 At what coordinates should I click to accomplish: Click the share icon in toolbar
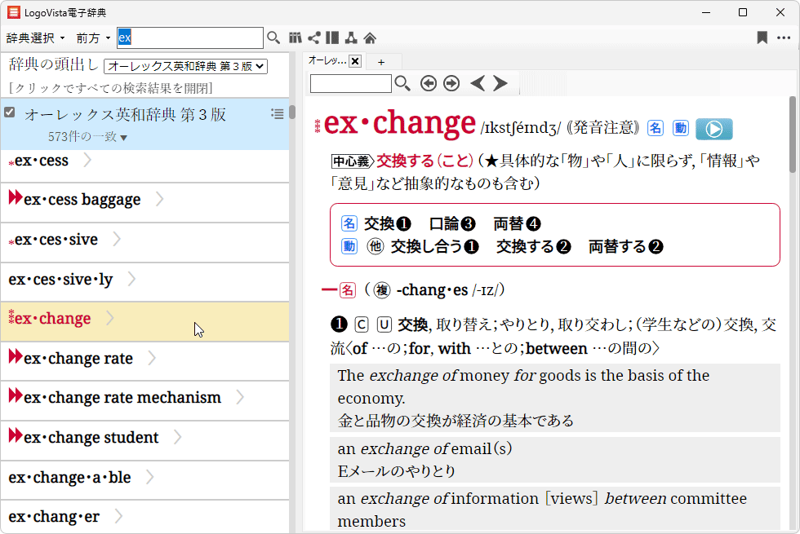click(x=313, y=38)
